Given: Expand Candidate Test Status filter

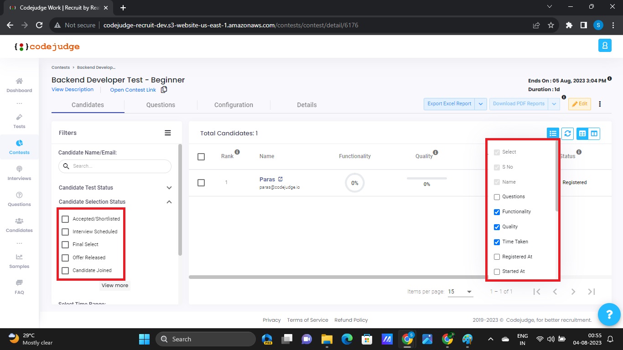Looking at the screenshot, I should coord(169,188).
